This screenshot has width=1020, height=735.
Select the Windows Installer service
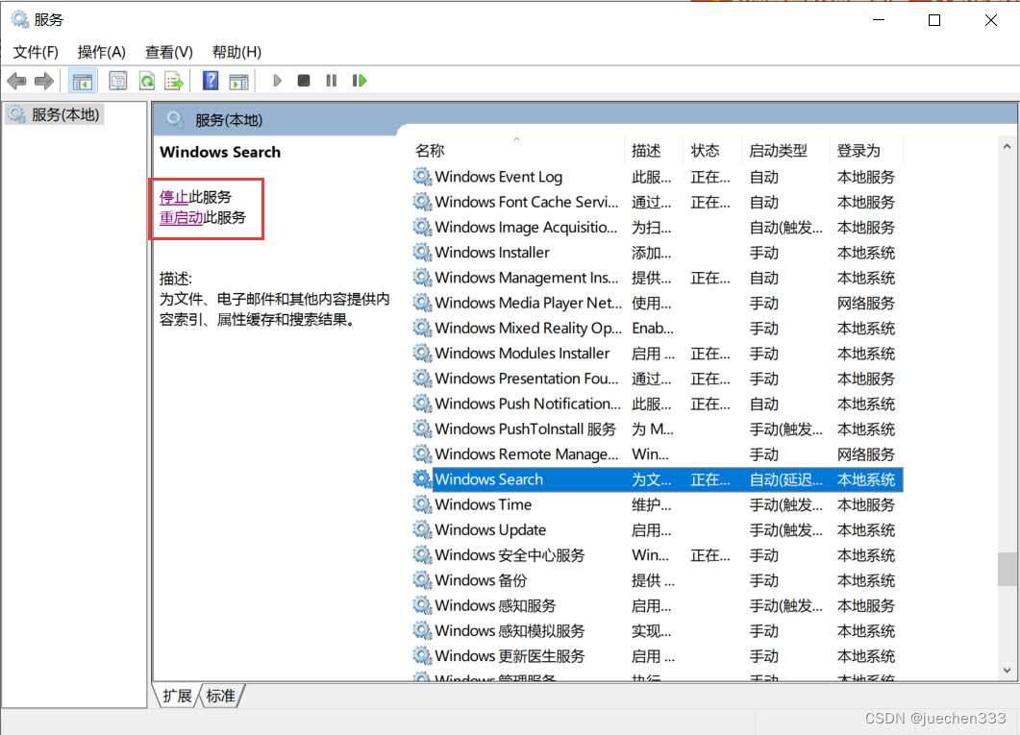coord(657,252)
